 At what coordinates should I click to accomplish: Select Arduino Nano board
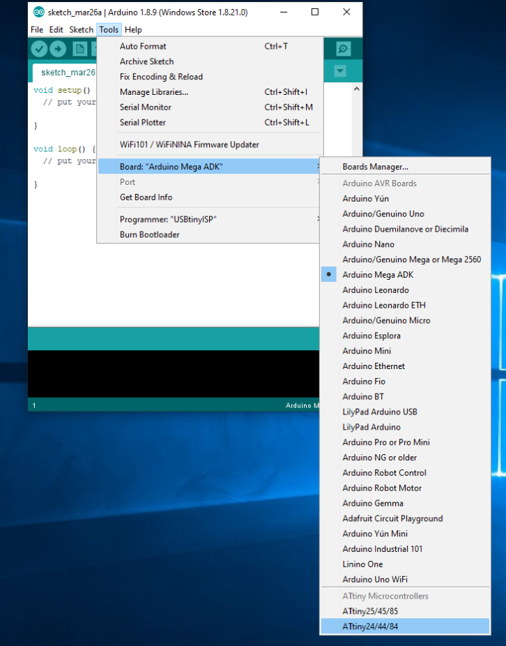[405, 244]
